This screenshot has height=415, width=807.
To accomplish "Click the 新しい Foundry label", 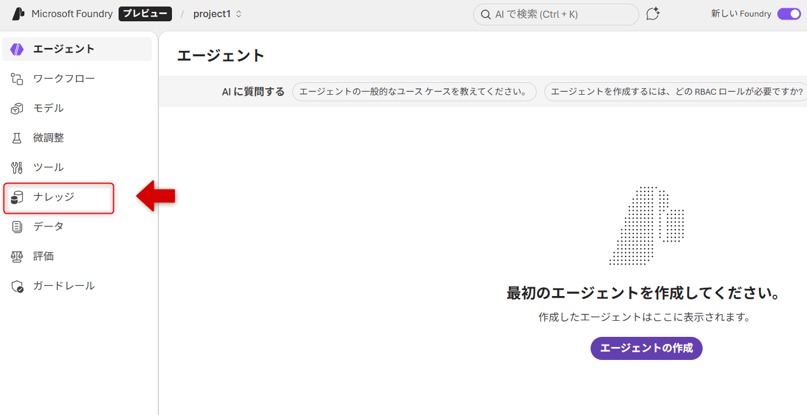I will (x=741, y=14).
